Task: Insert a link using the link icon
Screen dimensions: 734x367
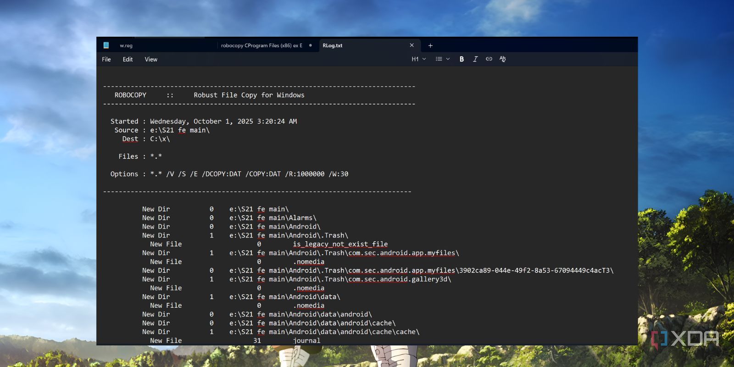Action: point(489,59)
